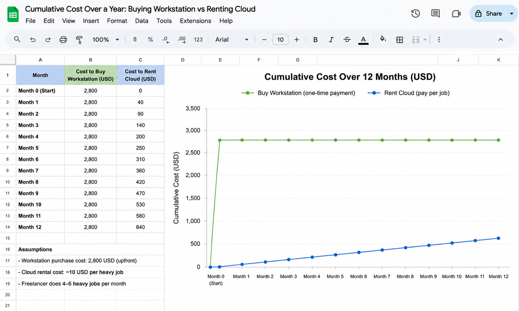Open the Help menu
Image resolution: width=519 pixels, height=311 pixels.
coord(226,21)
